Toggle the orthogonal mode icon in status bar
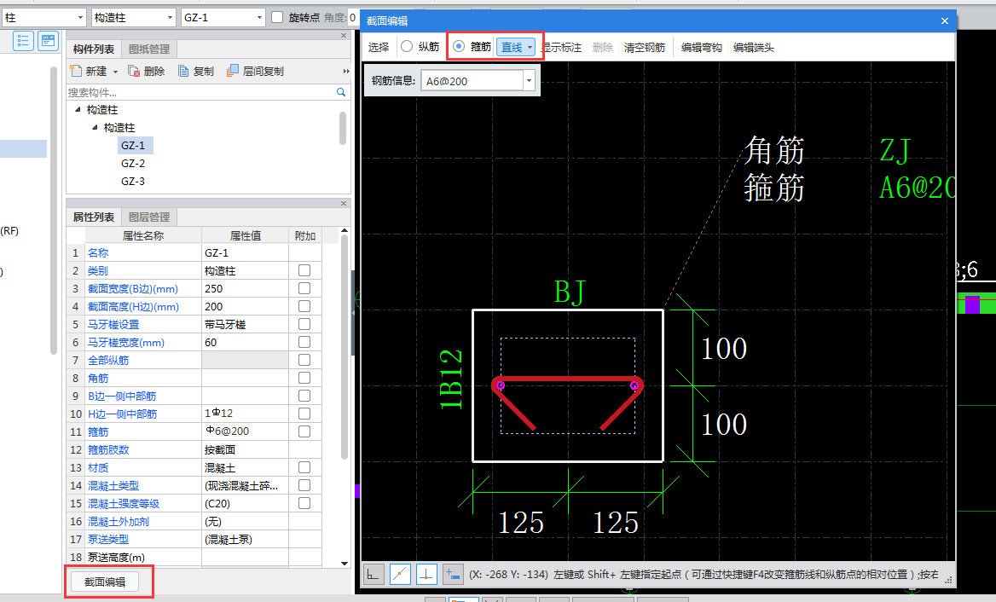The width and height of the screenshot is (996, 602). (373, 575)
